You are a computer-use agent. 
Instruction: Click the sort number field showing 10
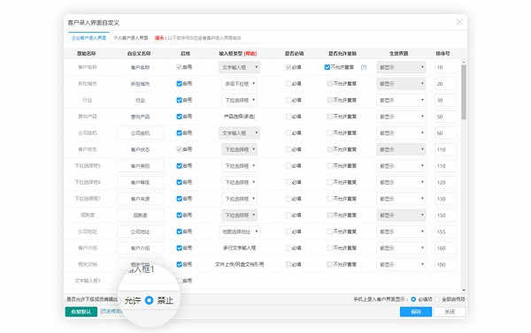click(444, 67)
